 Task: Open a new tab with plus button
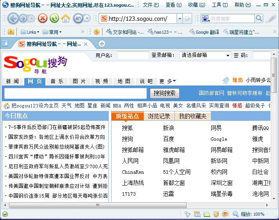pyautogui.click(x=102, y=44)
